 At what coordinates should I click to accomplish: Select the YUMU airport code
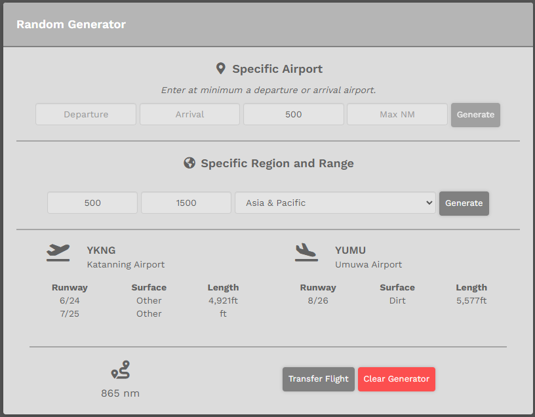[350, 250]
